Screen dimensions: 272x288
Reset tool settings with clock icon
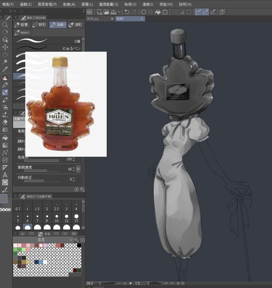click(x=76, y=189)
